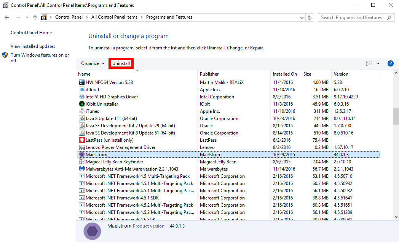Click the IObit Uninstaller green icon

tap(82, 104)
